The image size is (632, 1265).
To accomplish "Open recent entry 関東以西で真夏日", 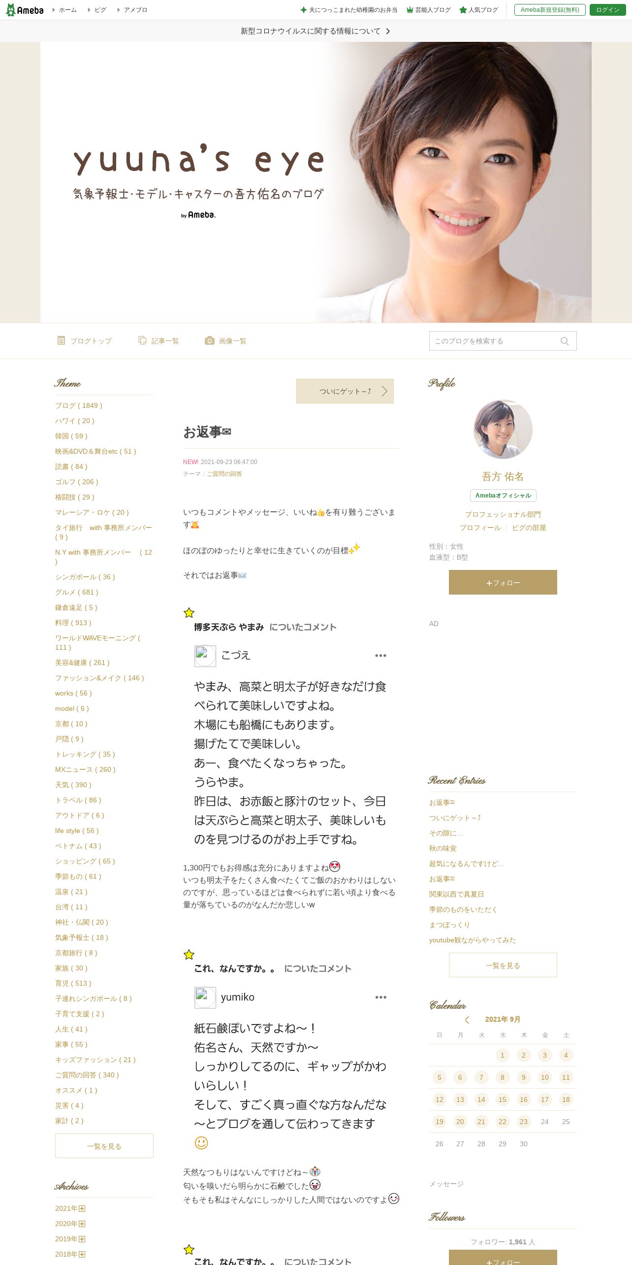I will coord(457,894).
